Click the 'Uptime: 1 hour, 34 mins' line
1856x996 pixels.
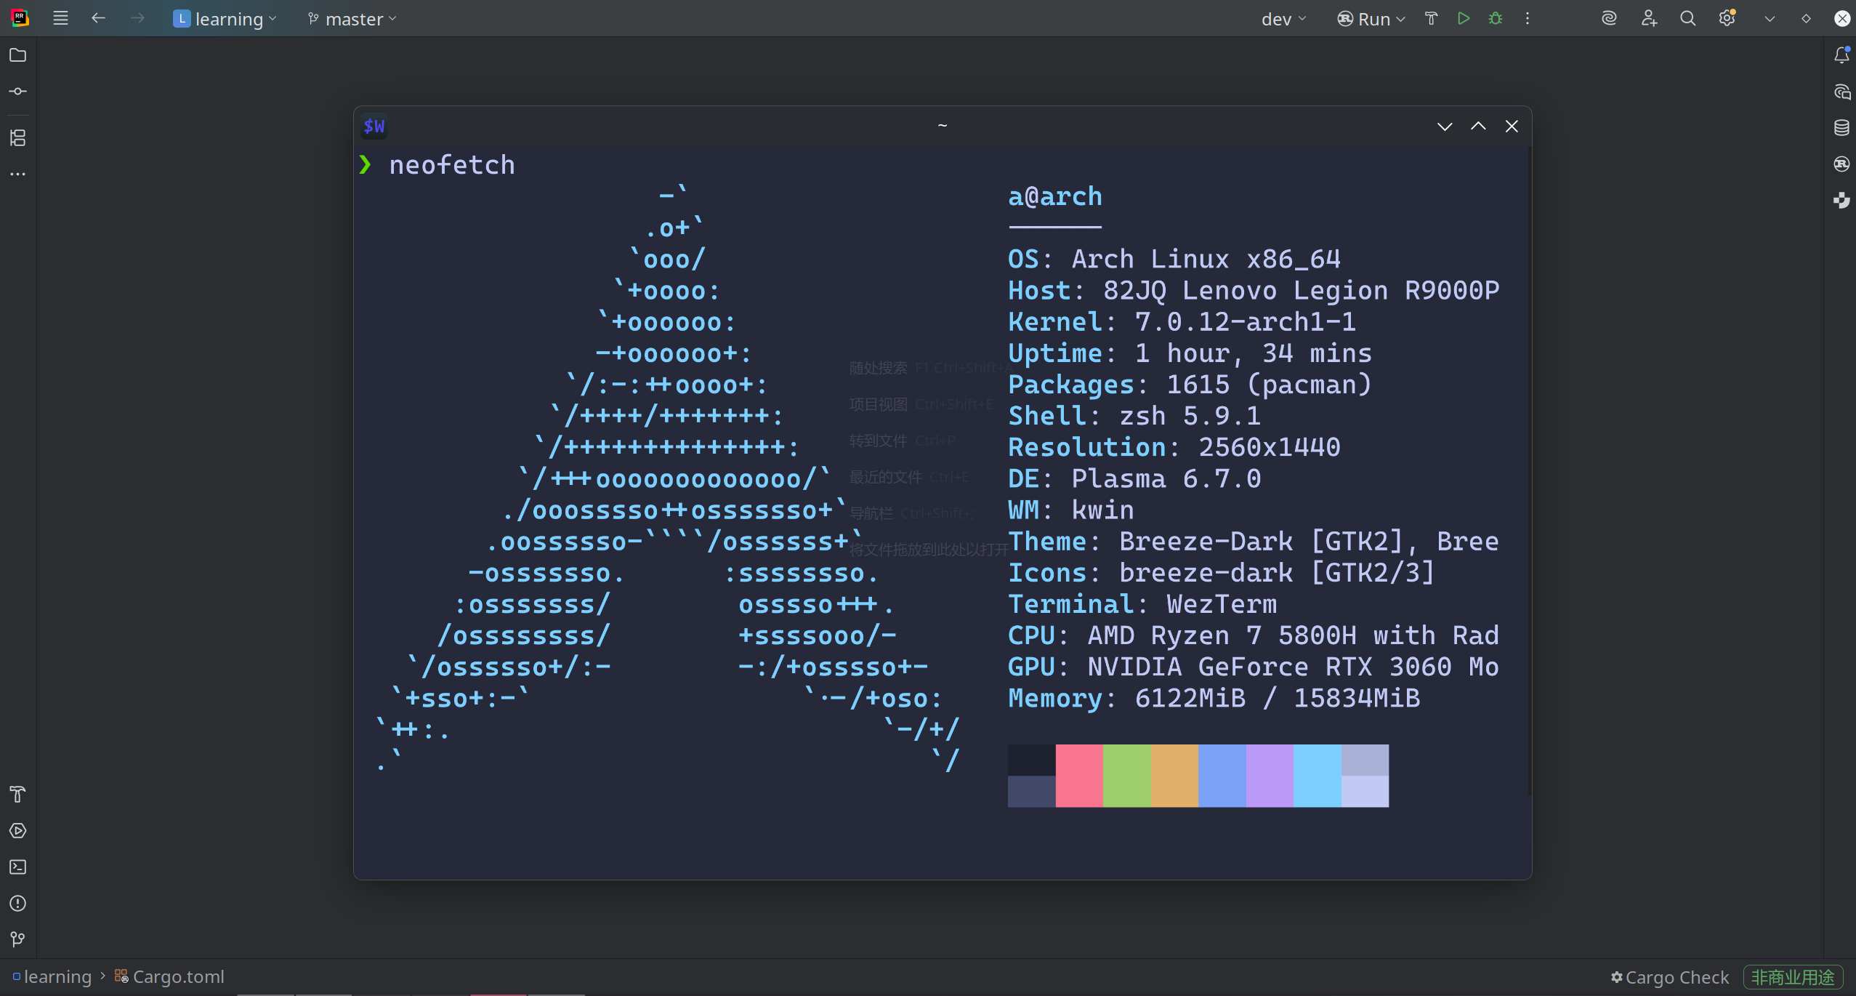1190,353
